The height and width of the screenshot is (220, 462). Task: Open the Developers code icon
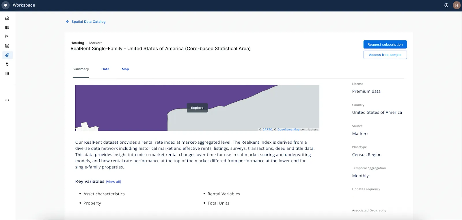[x=7, y=100]
